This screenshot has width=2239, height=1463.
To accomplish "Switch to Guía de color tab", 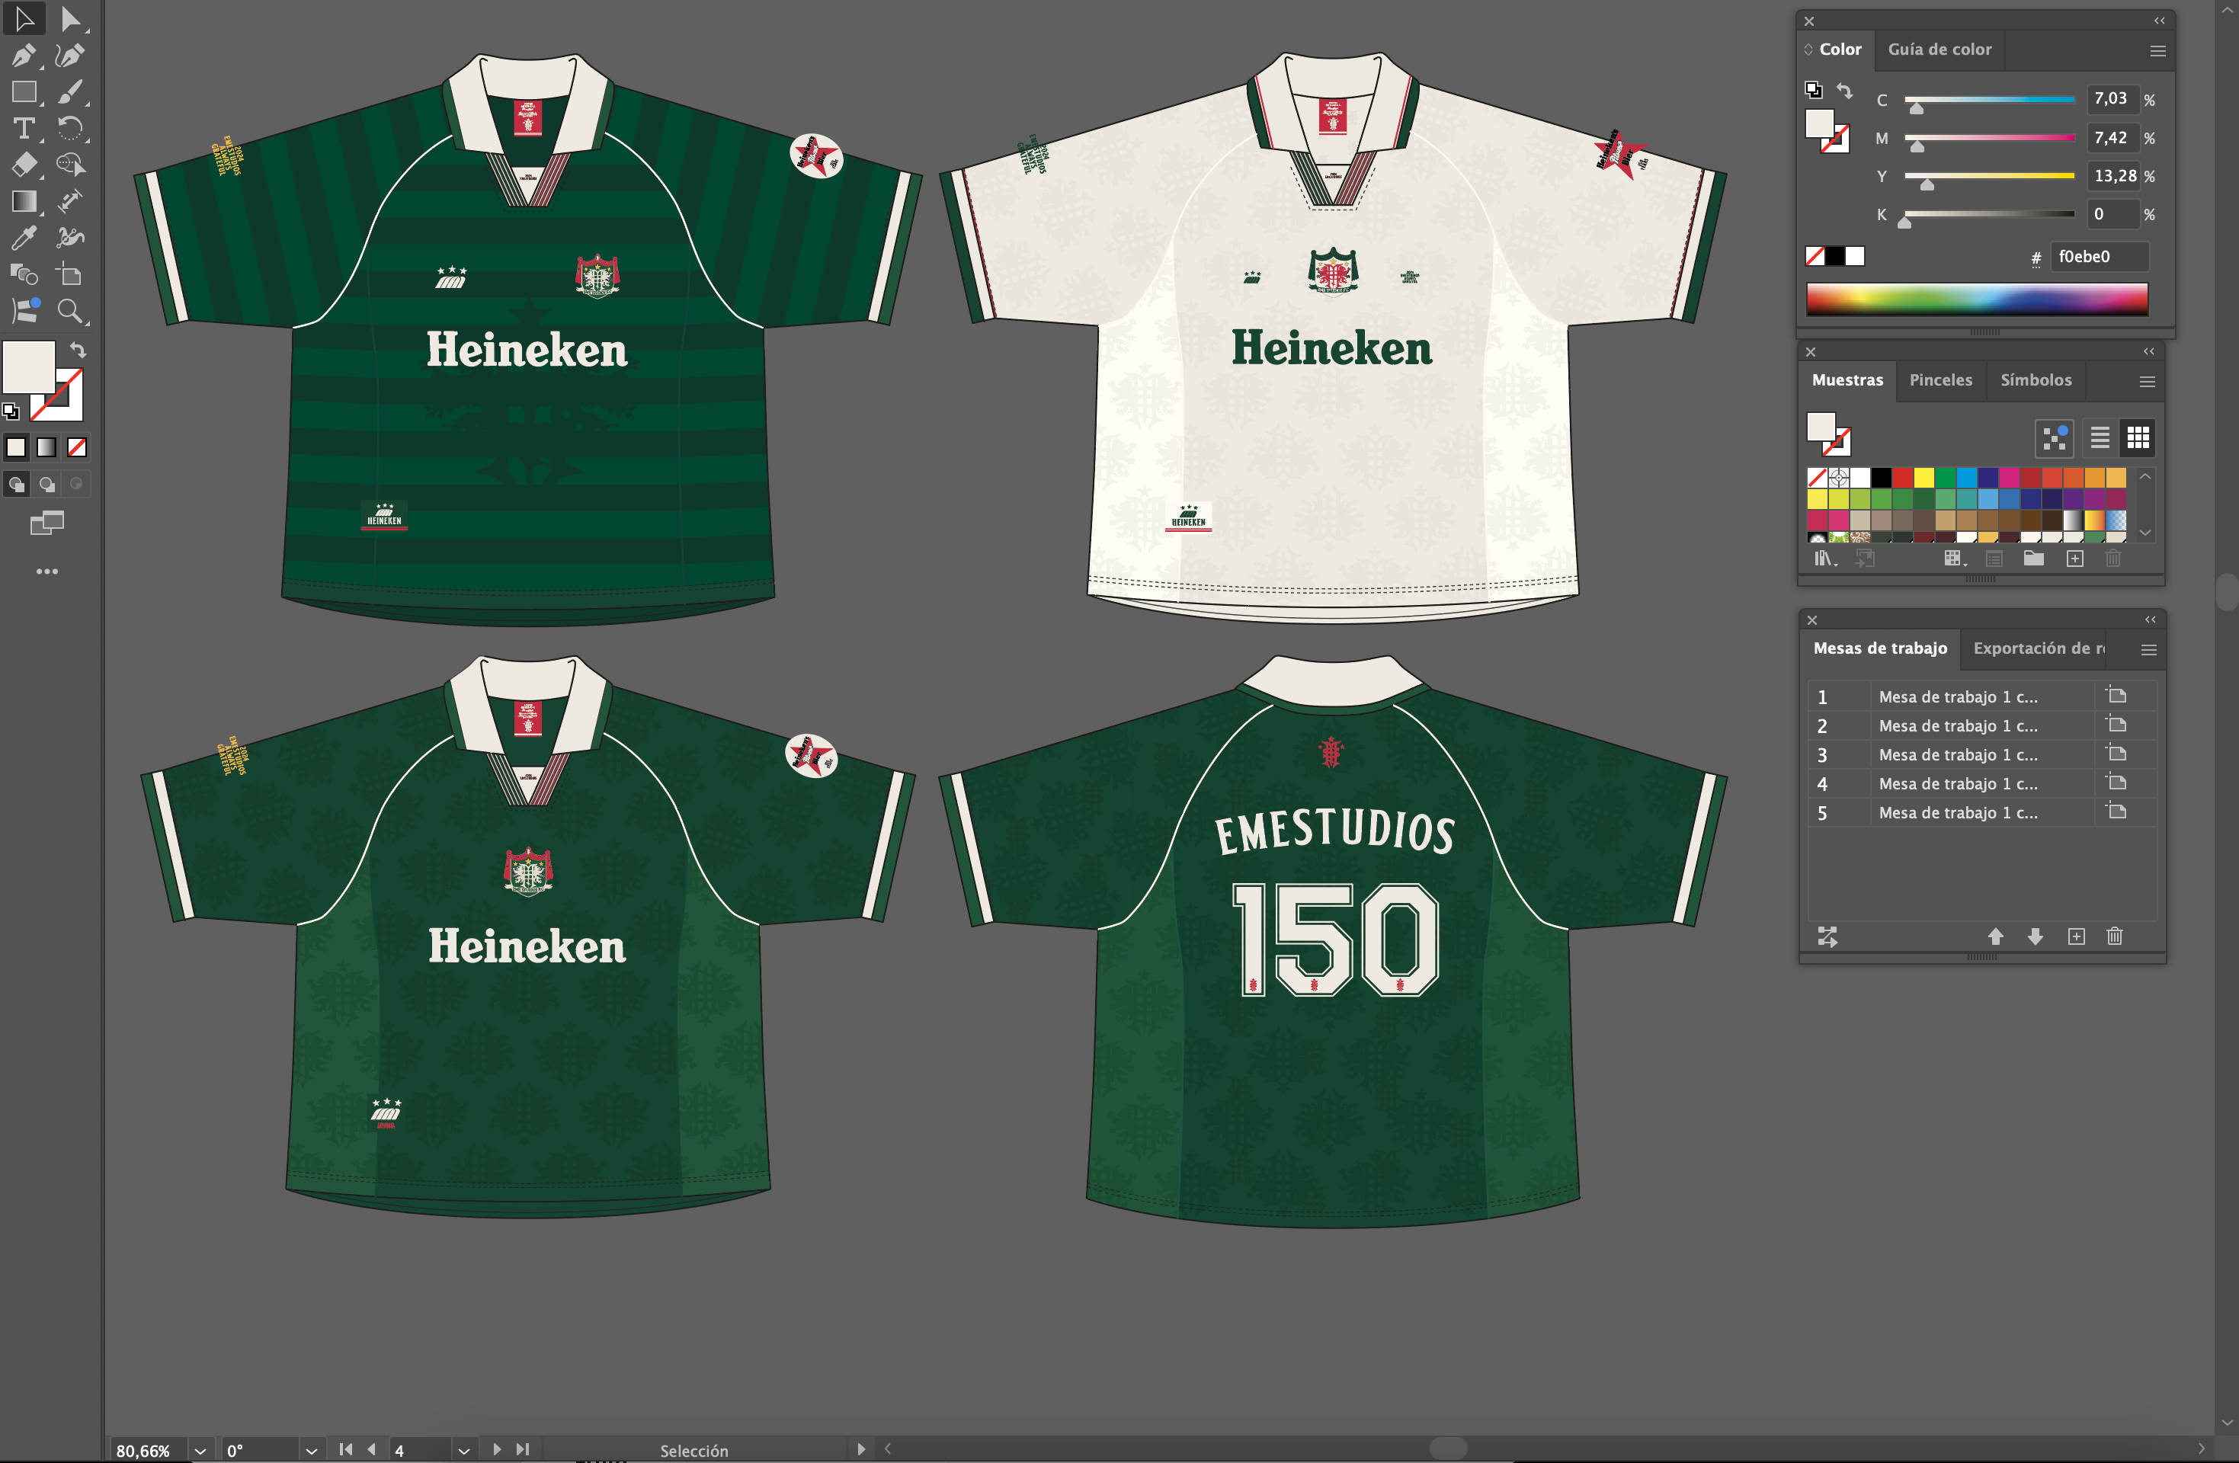I will [x=1939, y=49].
